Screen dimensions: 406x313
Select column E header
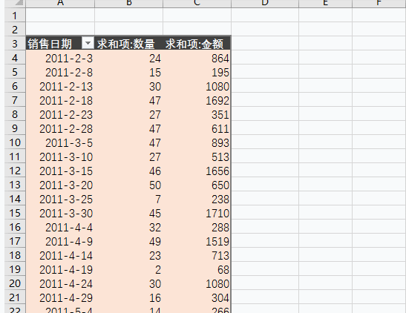click(x=326, y=3)
